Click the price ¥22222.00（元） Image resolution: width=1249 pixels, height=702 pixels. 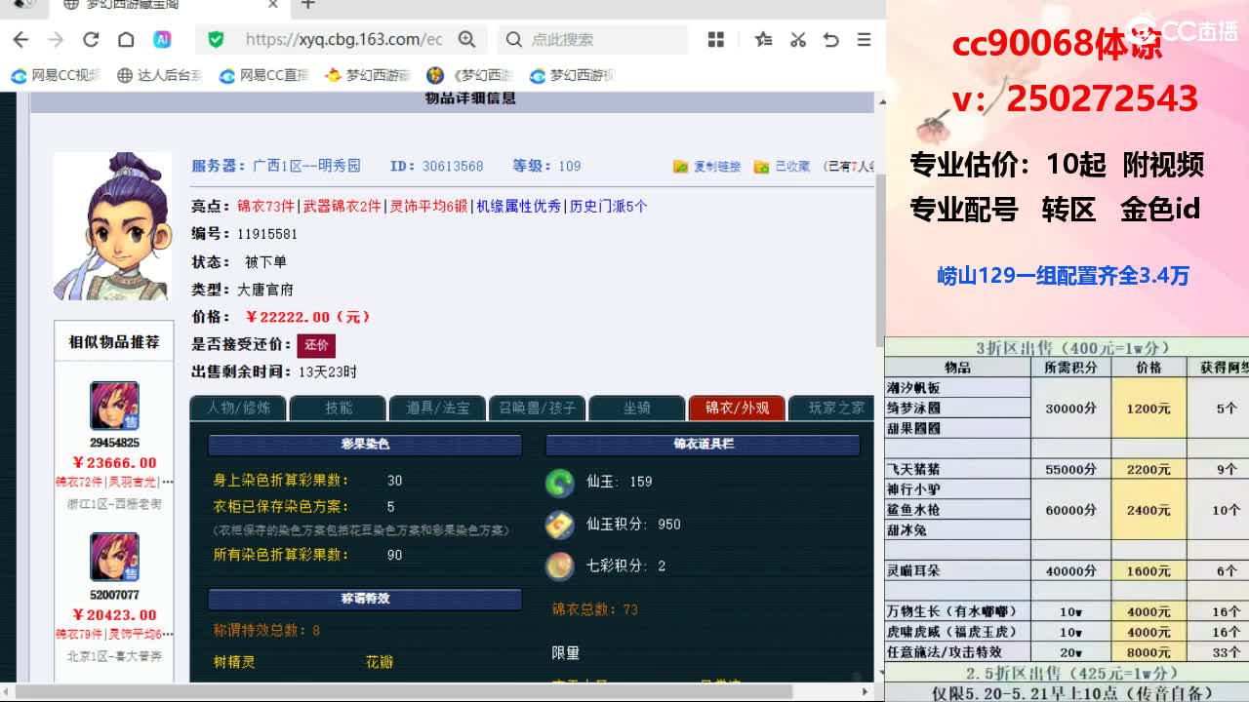(x=308, y=317)
